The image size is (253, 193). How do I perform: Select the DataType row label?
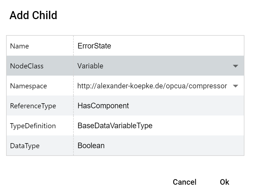click(25, 146)
